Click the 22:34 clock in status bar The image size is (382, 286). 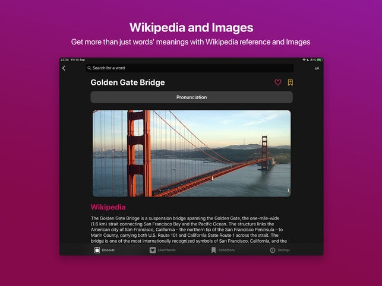65,60
